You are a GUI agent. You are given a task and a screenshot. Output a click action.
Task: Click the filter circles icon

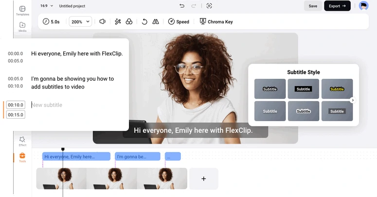pos(129,22)
